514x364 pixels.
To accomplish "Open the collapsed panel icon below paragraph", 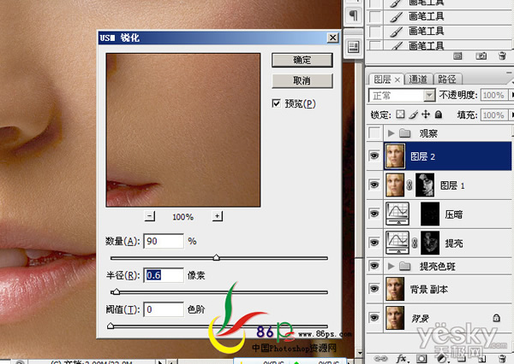I will [x=353, y=46].
